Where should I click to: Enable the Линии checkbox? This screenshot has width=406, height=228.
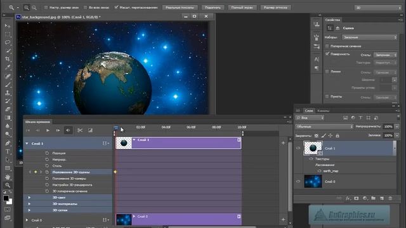coord(327,72)
